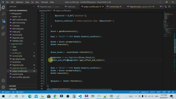The height and width of the screenshot is (99, 176).
Task: Open the Run menu
Action: click(x=37, y=2)
